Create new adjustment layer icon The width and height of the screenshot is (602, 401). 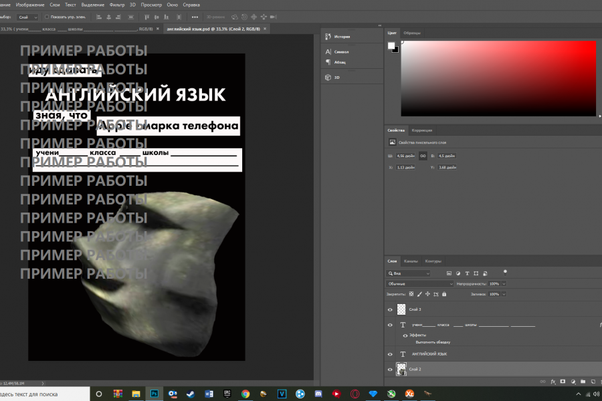[573, 382]
